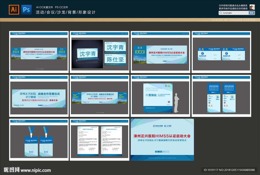Click the 活动/会议/沙龙/背景/形象设计 title text
Screen dimensions: 260x175
click(x=66, y=12)
